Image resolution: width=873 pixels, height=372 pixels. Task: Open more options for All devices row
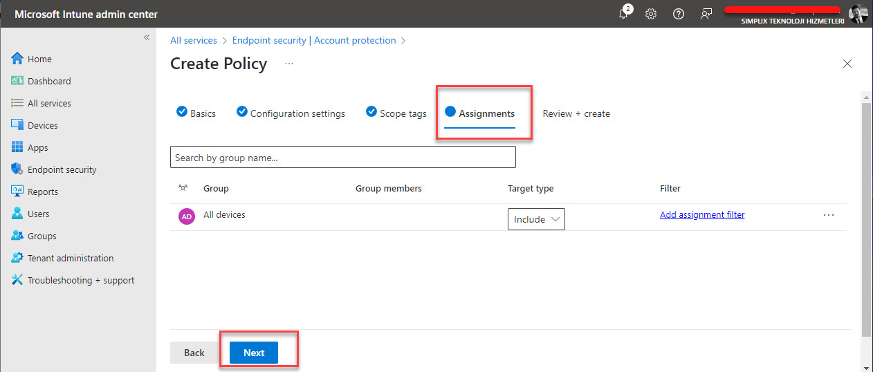pos(829,215)
